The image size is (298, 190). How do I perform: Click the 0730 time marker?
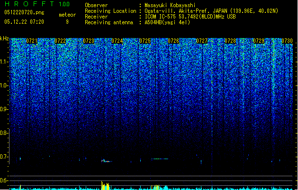coord(287,41)
